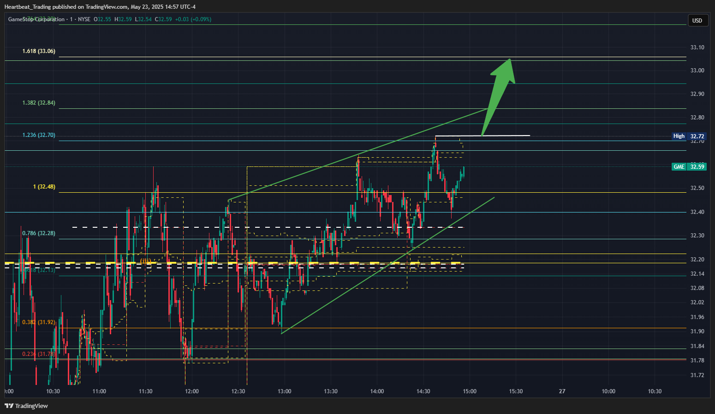
Task: Click the 33.00 price axis value
Action: coord(697,71)
